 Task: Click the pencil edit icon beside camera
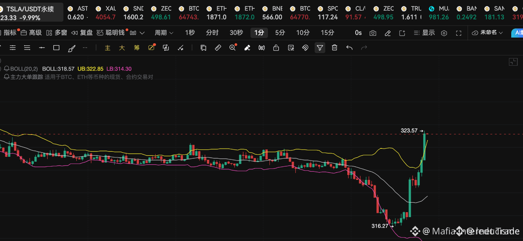click(388, 33)
